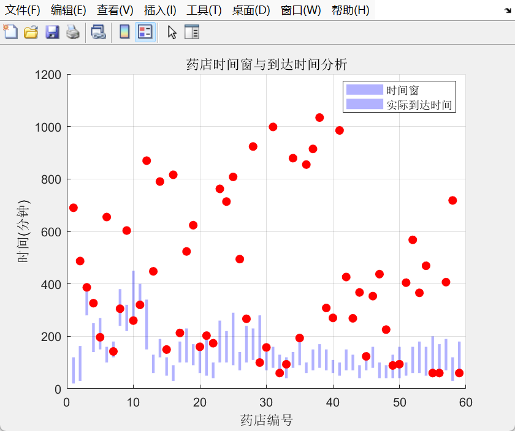Open the 查看(V) menu
The height and width of the screenshot is (431, 515).
115,10
